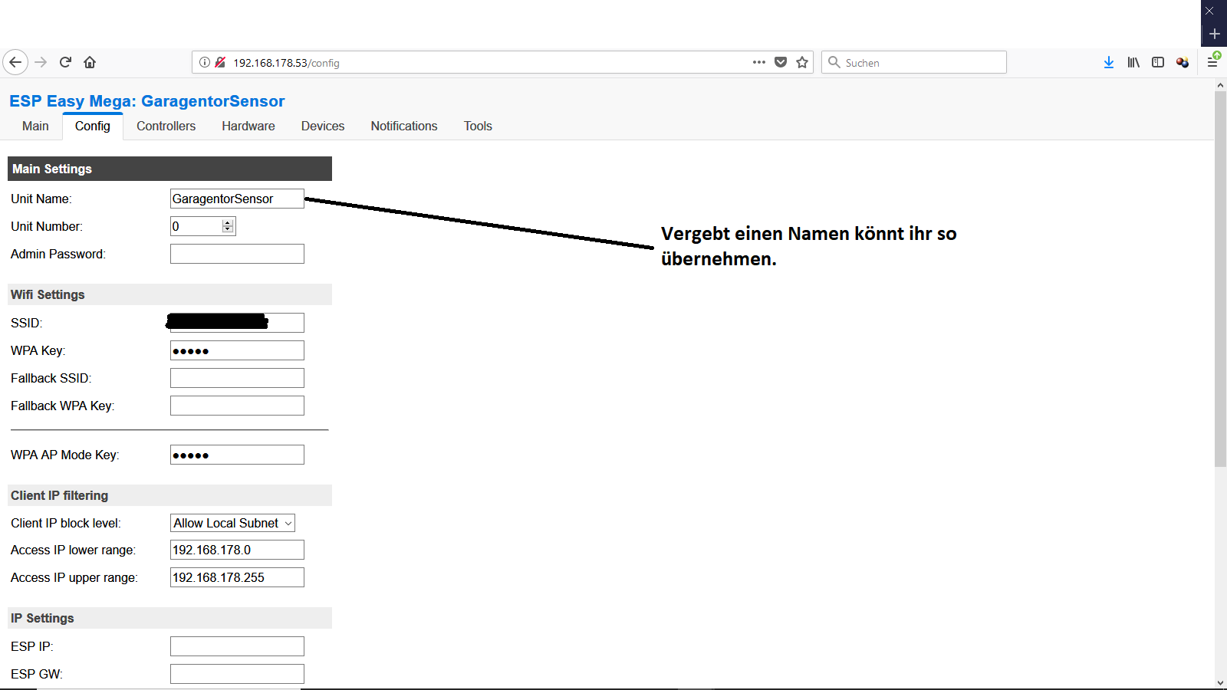Viewport: 1227px width, 690px height.
Task: Click the page vertical scrollbar
Action: (x=1220, y=307)
